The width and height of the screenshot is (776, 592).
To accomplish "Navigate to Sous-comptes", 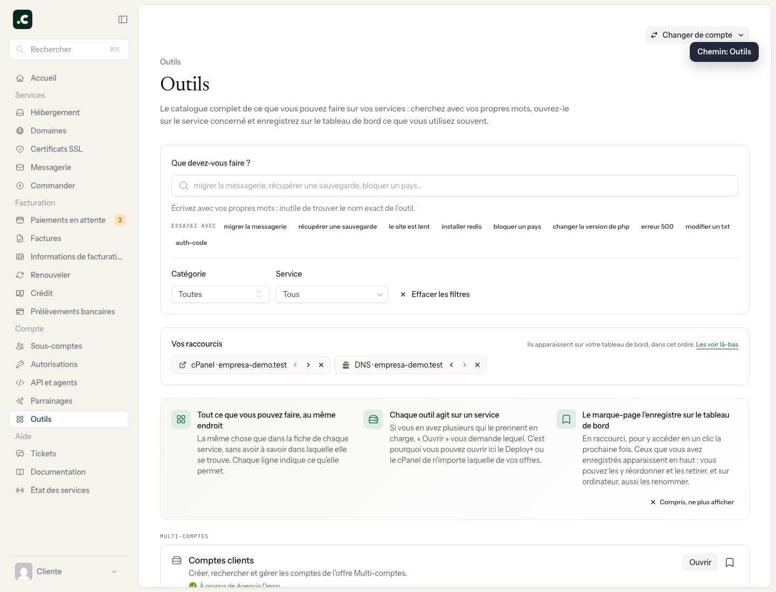I will [x=69, y=346].
